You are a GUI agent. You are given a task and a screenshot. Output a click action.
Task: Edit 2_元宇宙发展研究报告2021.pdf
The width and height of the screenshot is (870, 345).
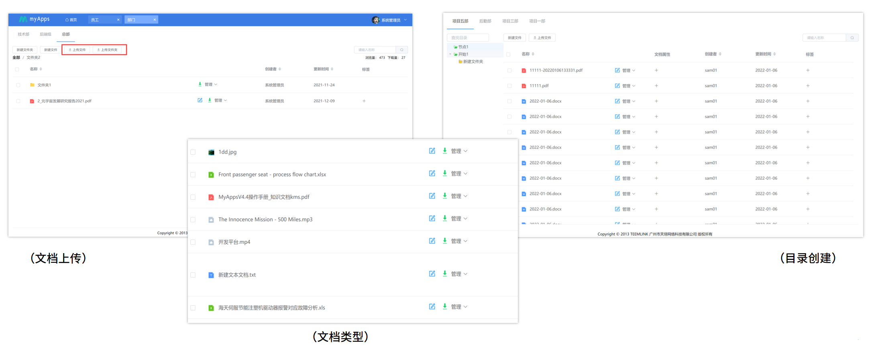[x=200, y=100]
